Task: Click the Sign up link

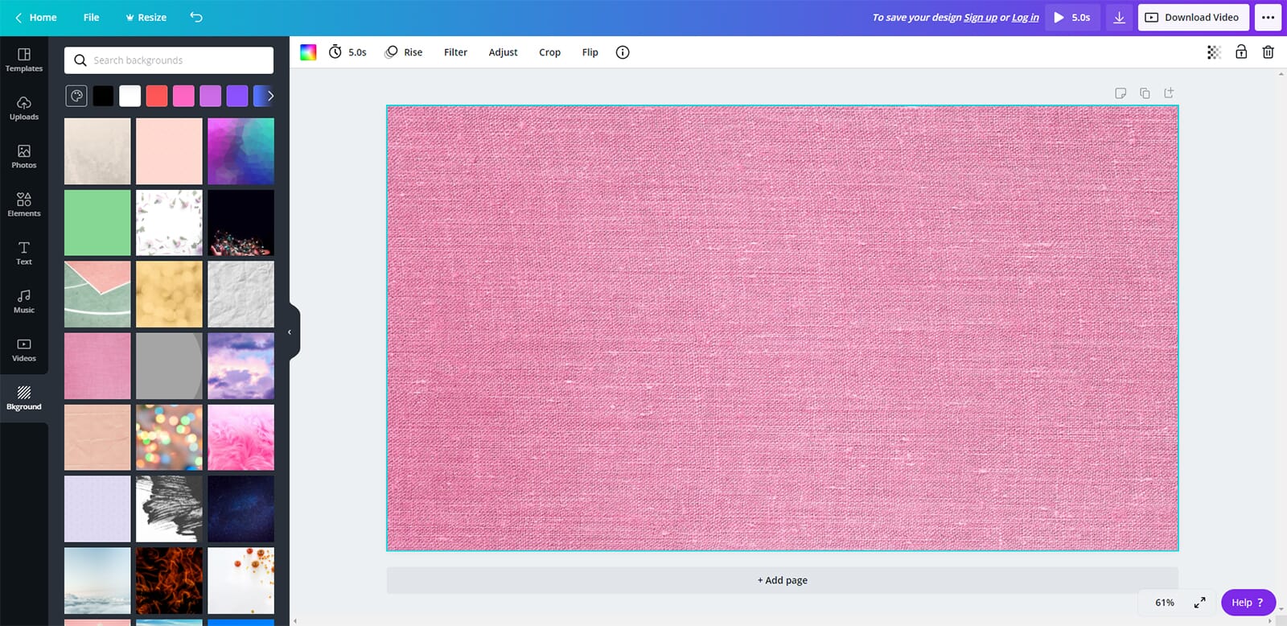Action: click(x=981, y=18)
